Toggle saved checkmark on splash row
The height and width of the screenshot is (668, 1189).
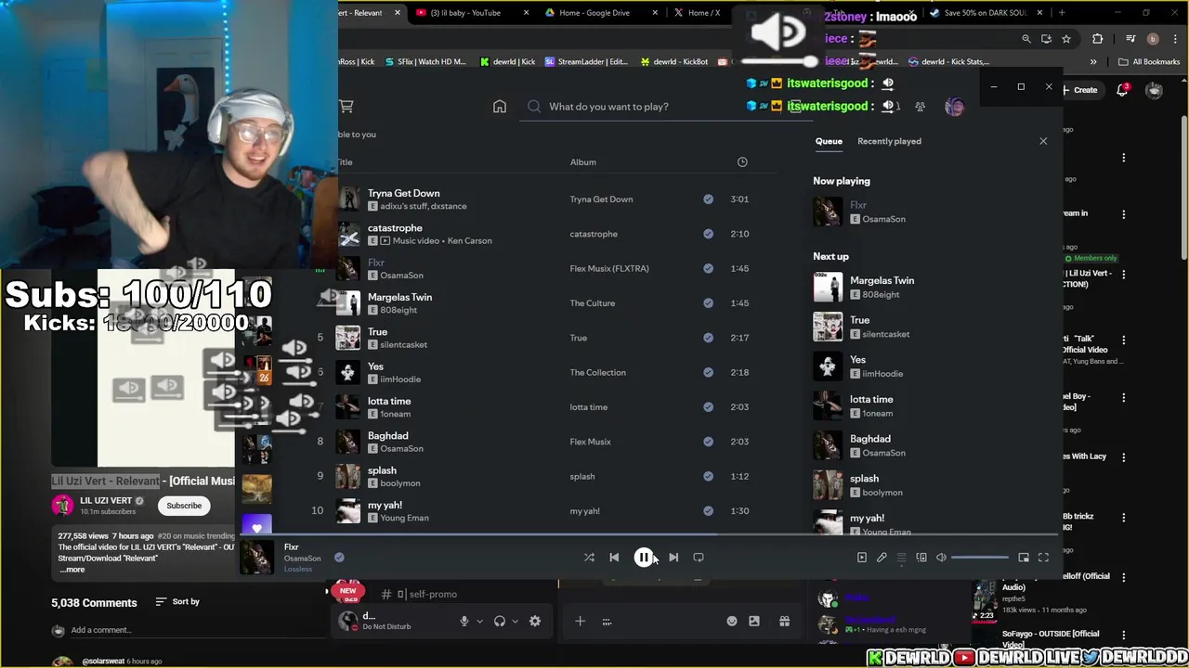point(709,476)
